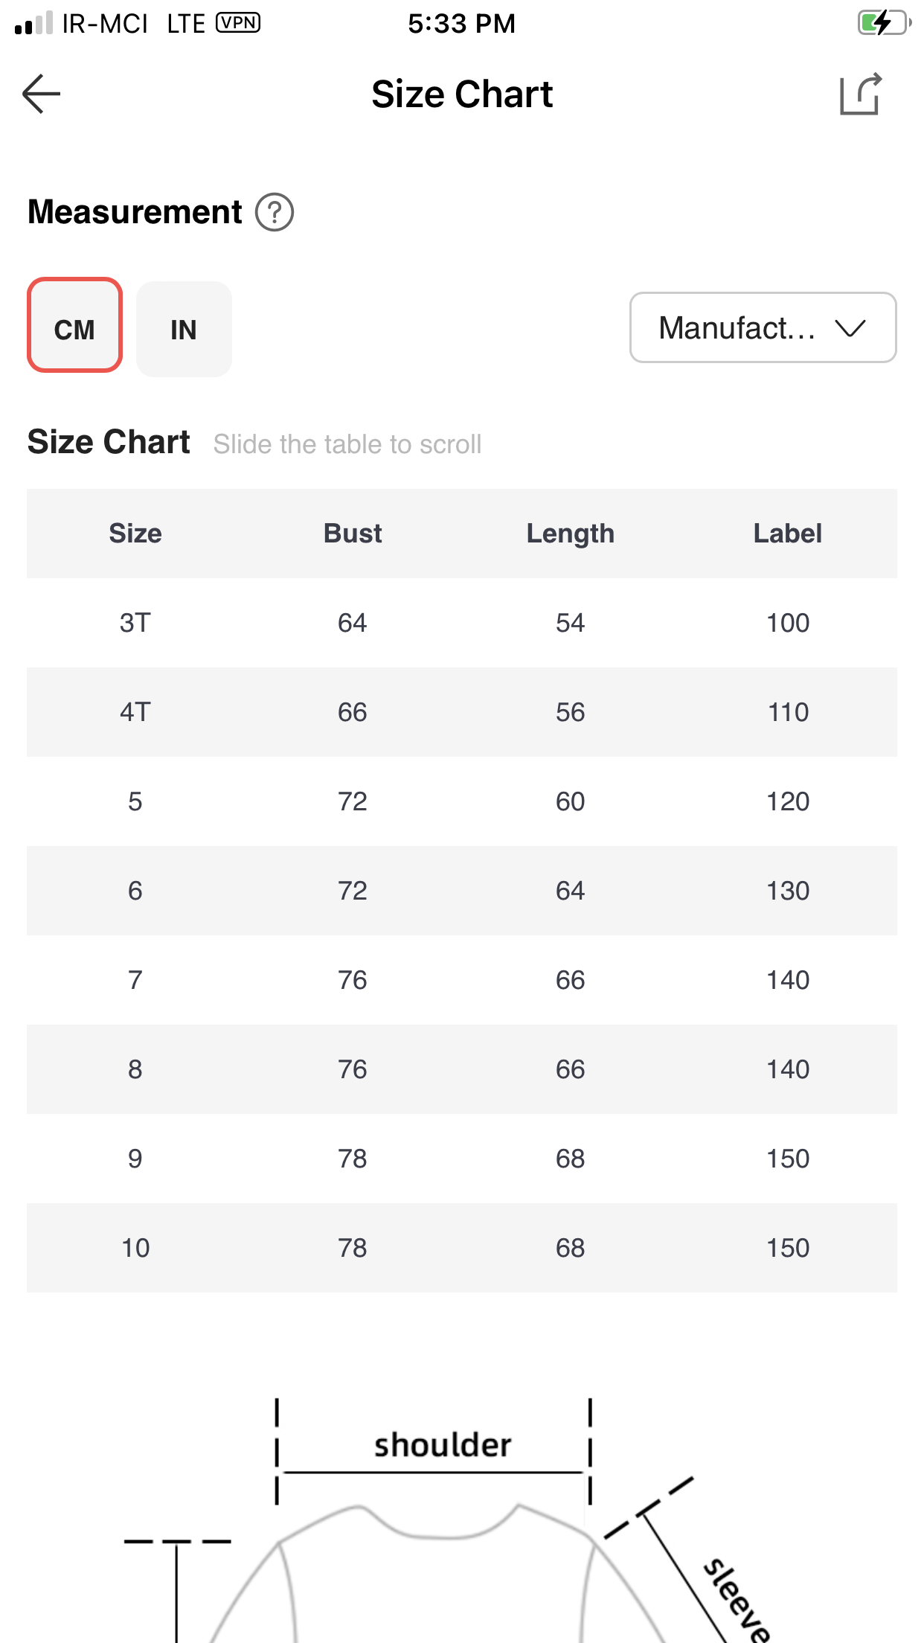Tap the 5:33 PM clock in the status bar
The height and width of the screenshot is (1643, 924).
click(x=461, y=23)
